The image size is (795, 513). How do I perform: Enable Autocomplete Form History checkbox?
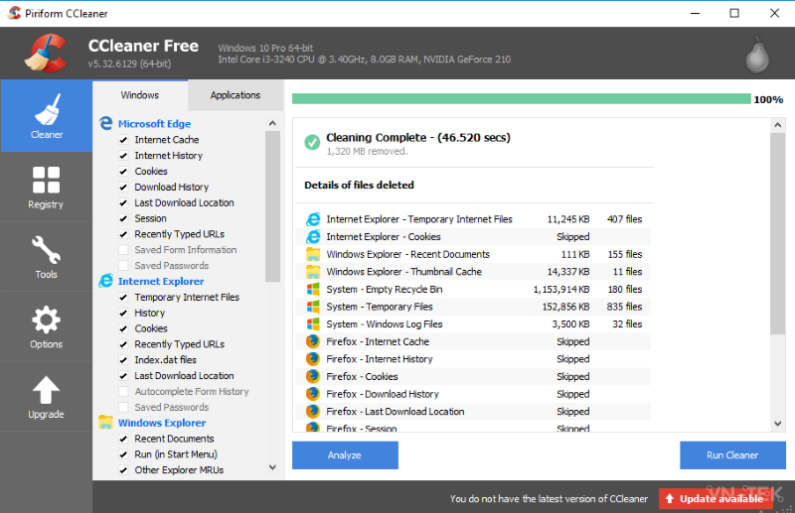coord(123,392)
